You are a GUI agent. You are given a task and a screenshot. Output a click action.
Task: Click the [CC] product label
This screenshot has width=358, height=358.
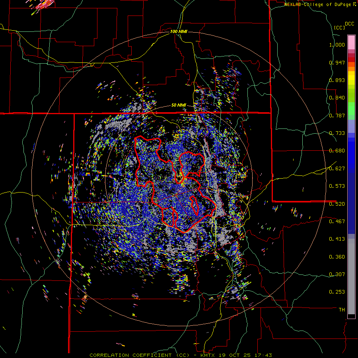(339, 27)
